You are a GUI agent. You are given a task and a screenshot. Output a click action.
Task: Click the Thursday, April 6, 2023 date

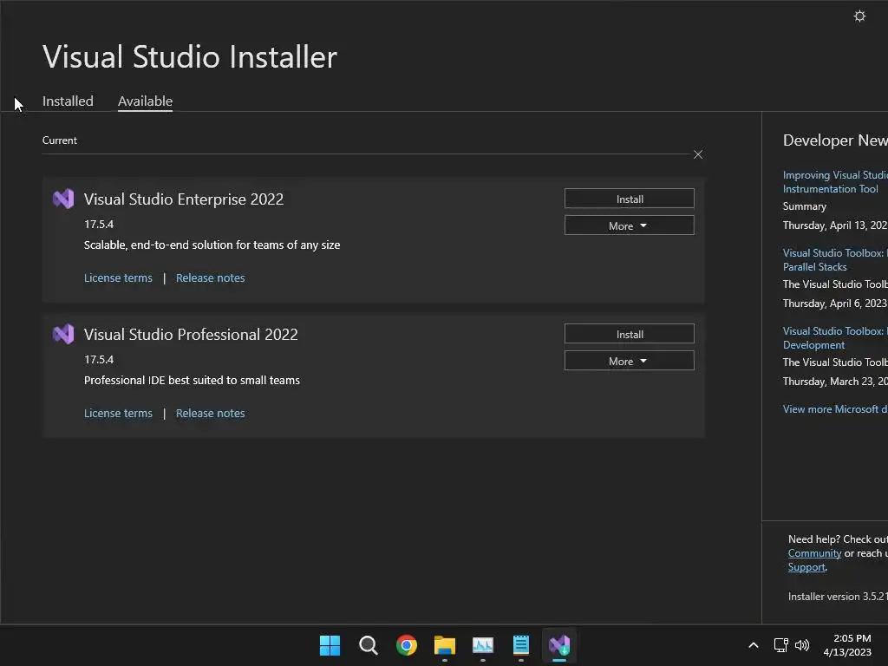[x=835, y=303]
